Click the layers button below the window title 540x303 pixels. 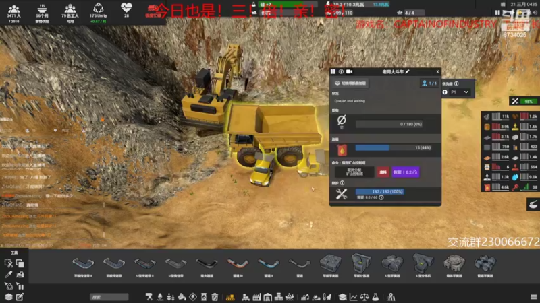350,83
